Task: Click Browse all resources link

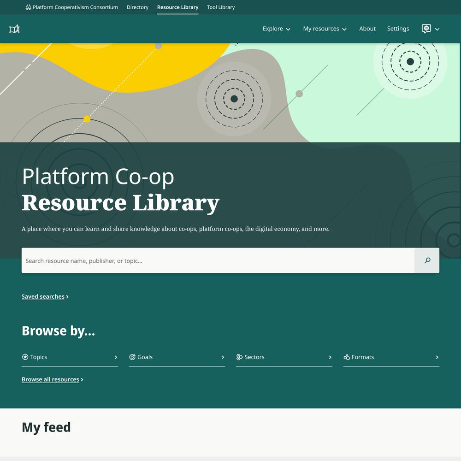Action: point(53,379)
